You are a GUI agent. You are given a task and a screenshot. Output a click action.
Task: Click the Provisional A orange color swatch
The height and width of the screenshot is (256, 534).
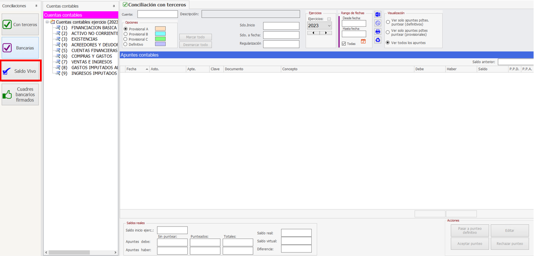click(x=160, y=29)
